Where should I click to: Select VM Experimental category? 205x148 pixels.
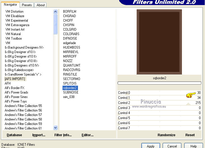[x=17, y=21]
